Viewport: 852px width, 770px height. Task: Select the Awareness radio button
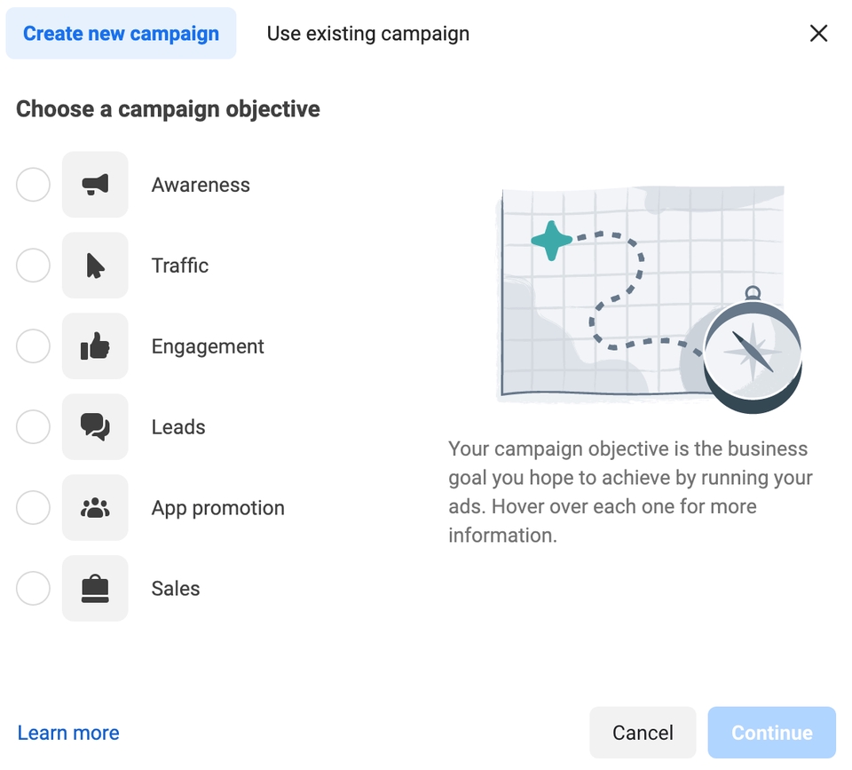tap(33, 185)
